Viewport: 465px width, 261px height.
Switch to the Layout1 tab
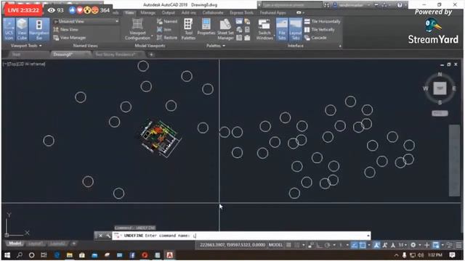click(x=36, y=244)
